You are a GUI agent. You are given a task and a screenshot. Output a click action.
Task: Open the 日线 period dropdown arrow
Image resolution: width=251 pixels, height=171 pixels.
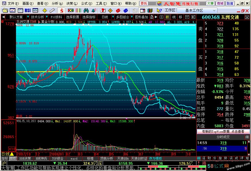[x=113, y=17]
